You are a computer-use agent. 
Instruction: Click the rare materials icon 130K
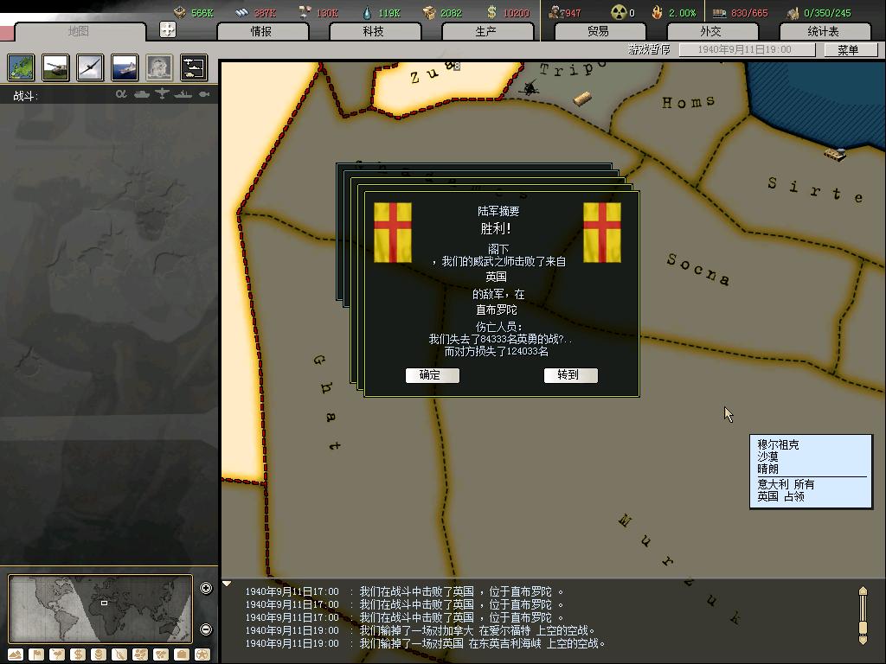(x=305, y=12)
